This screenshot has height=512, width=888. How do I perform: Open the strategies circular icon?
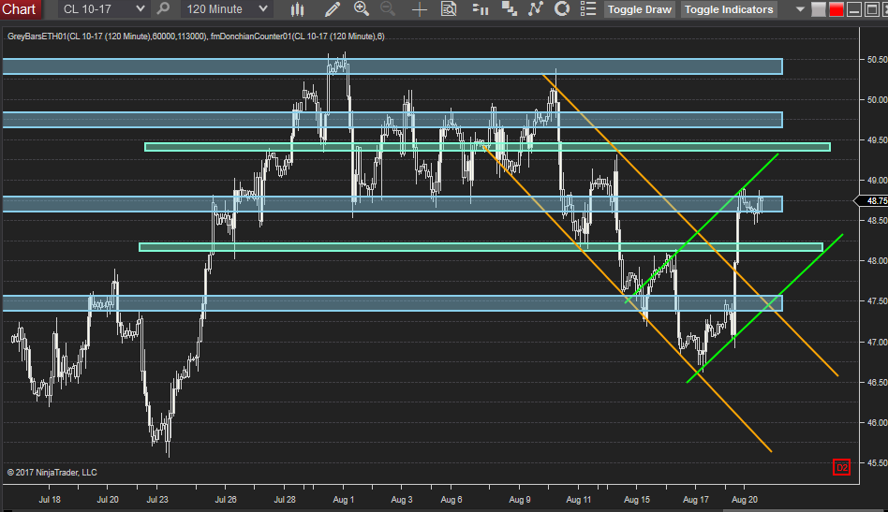click(x=561, y=9)
